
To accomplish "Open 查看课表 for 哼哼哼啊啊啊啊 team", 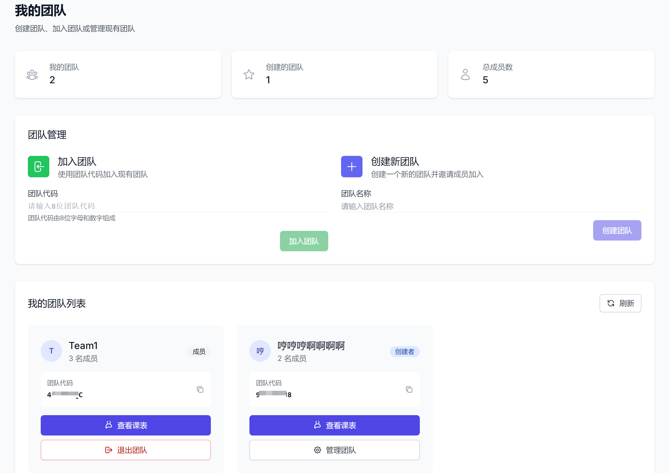I will tap(334, 425).
